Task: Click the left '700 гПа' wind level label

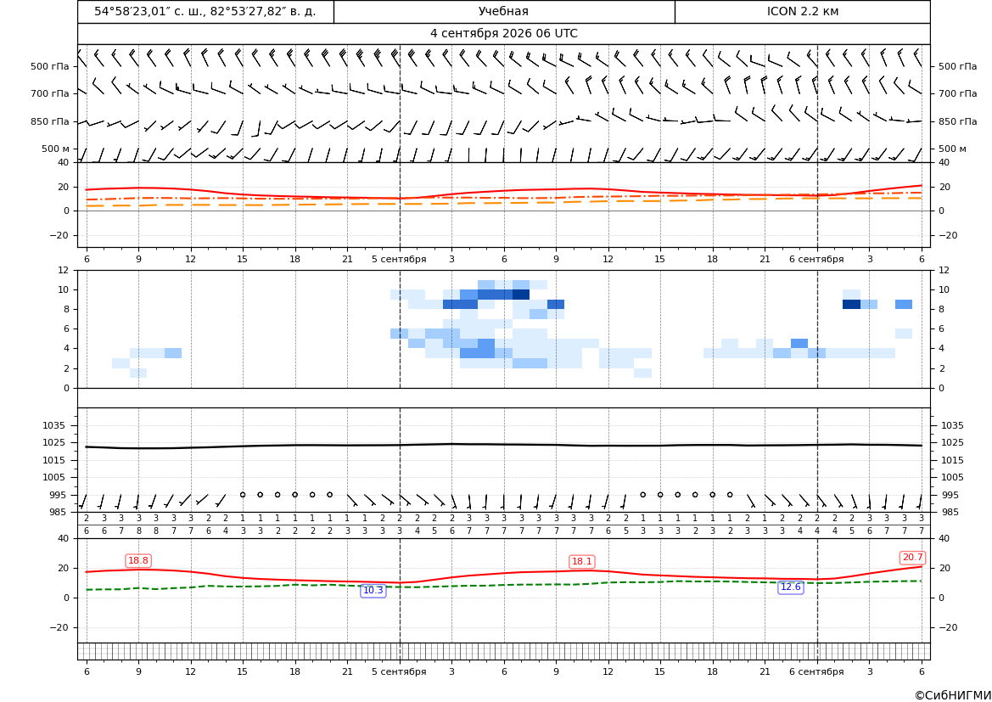Action: pyautogui.click(x=50, y=93)
